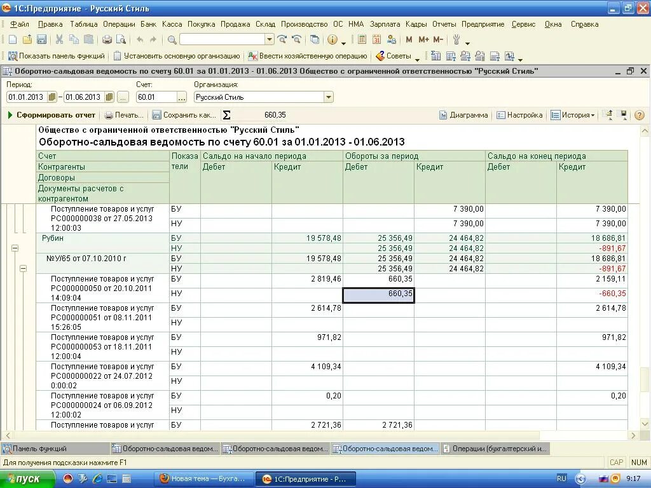Click the Redo arrow icon

(x=153, y=39)
